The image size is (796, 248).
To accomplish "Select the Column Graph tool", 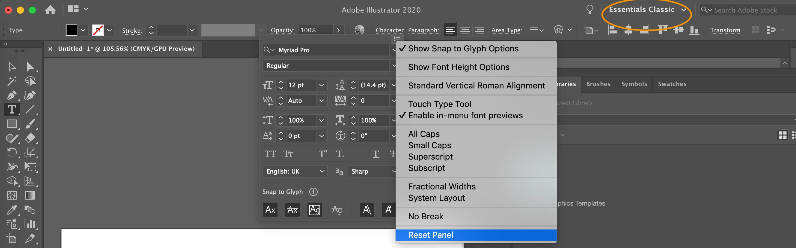I will click(30, 224).
